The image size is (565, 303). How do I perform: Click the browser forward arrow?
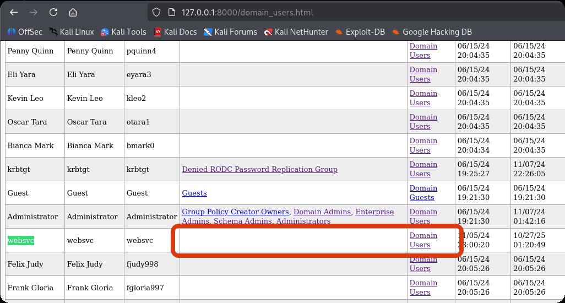(x=34, y=12)
